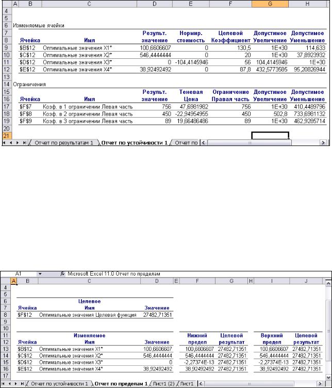Click left arrow of horizontal scrollbar in limits report window
The width and height of the screenshot is (332, 388).
(x=201, y=384)
